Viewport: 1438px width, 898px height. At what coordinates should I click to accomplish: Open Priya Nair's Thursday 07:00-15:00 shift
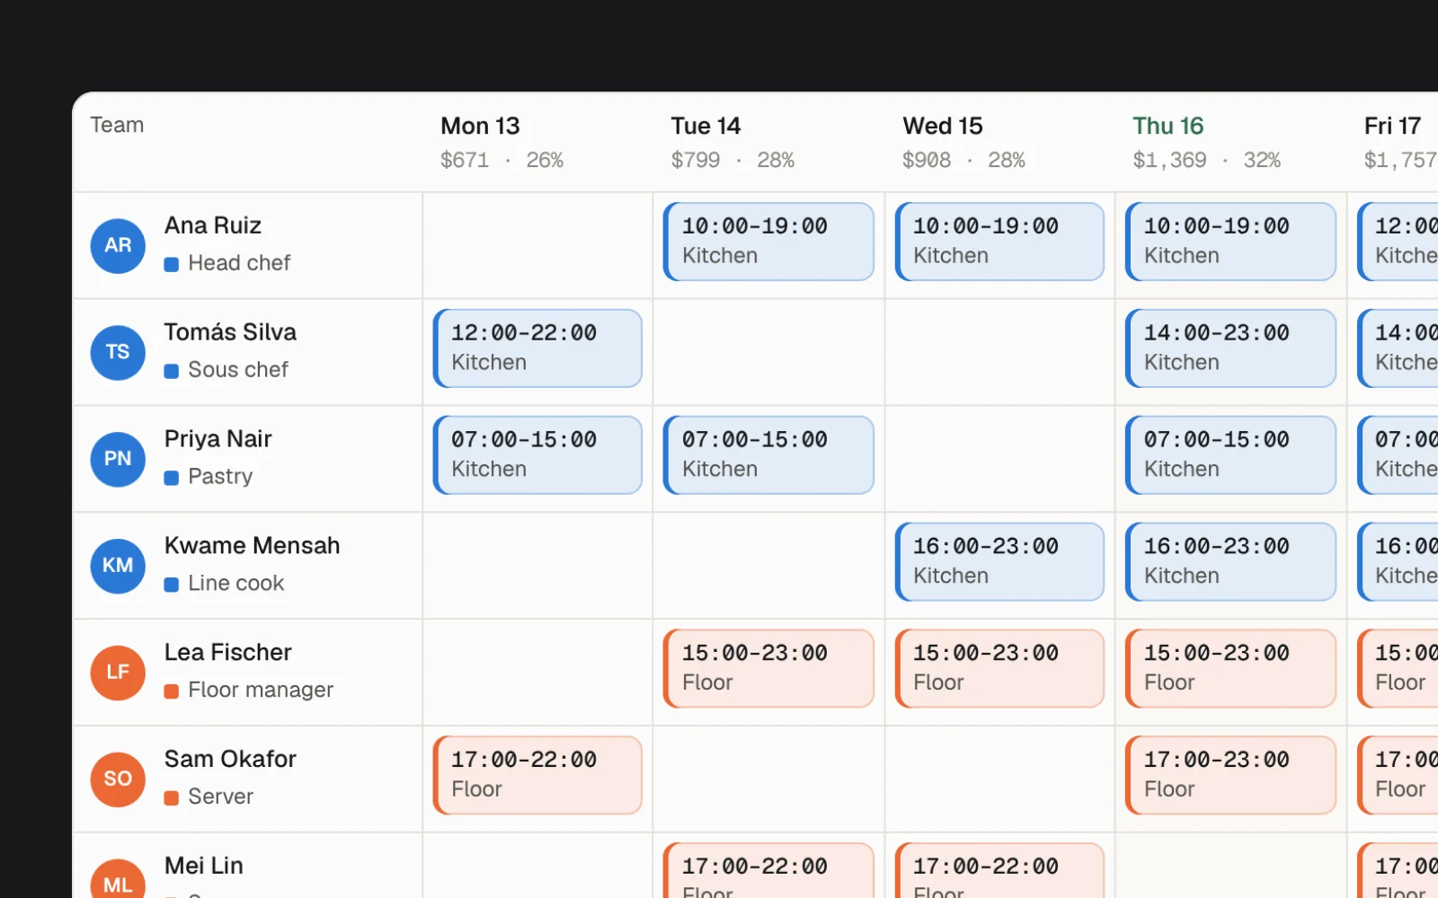(x=1230, y=455)
